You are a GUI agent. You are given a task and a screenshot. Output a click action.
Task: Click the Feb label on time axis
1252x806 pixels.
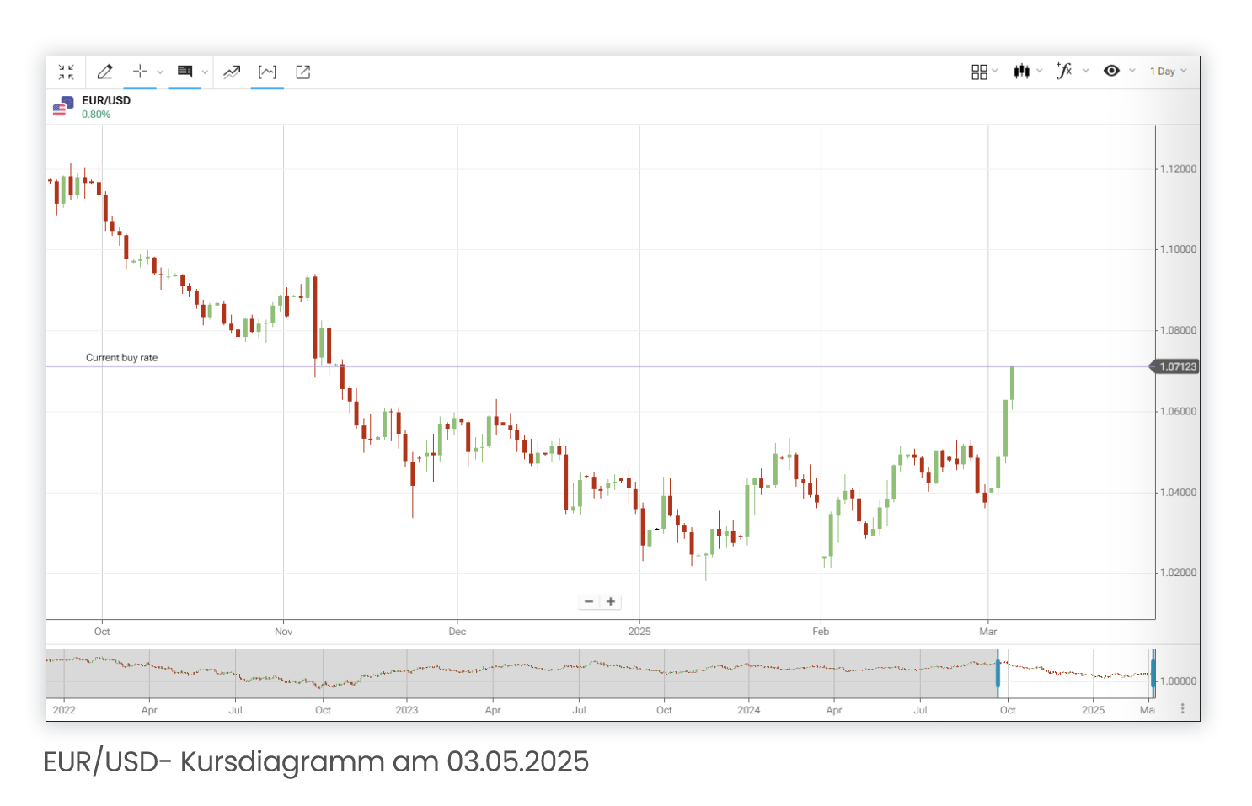coord(821,632)
